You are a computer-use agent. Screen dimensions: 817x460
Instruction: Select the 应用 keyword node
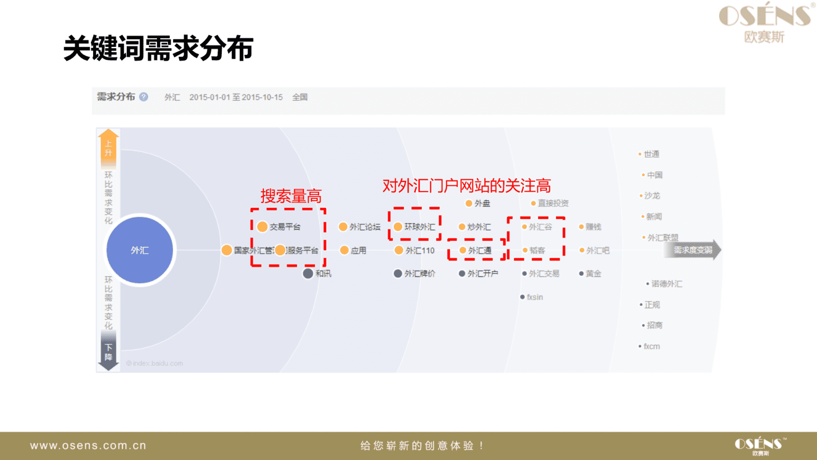(x=353, y=250)
